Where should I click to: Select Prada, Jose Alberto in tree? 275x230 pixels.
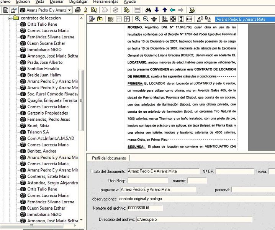(45, 62)
